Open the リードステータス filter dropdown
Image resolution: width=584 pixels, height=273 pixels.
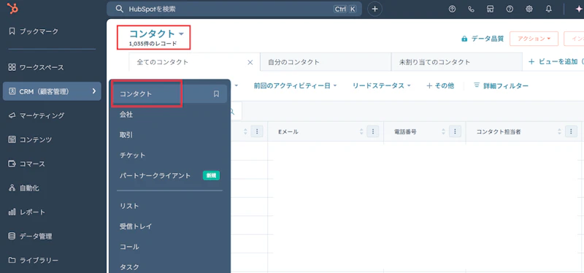[x=381, y=85]
